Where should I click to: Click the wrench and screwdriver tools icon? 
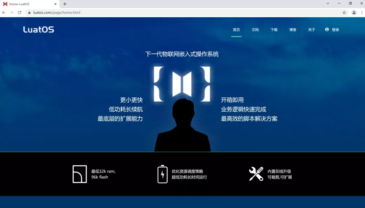(256, 174)
